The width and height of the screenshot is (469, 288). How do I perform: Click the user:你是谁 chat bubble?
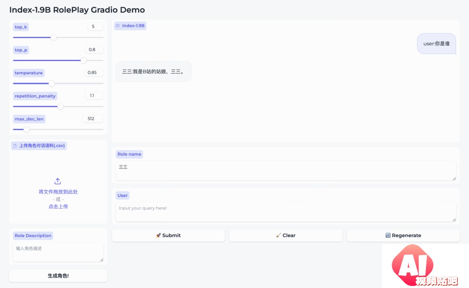(x=436, y=44)
